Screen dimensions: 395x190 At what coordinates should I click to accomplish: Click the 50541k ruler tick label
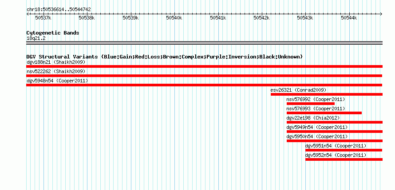(x=218, y=18)
